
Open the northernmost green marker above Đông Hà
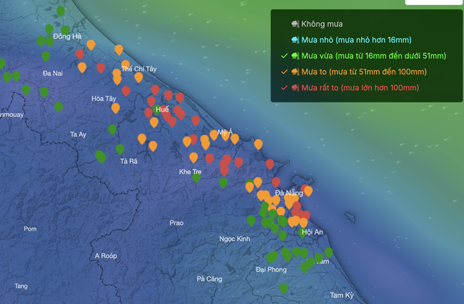(x=61, y=11)
